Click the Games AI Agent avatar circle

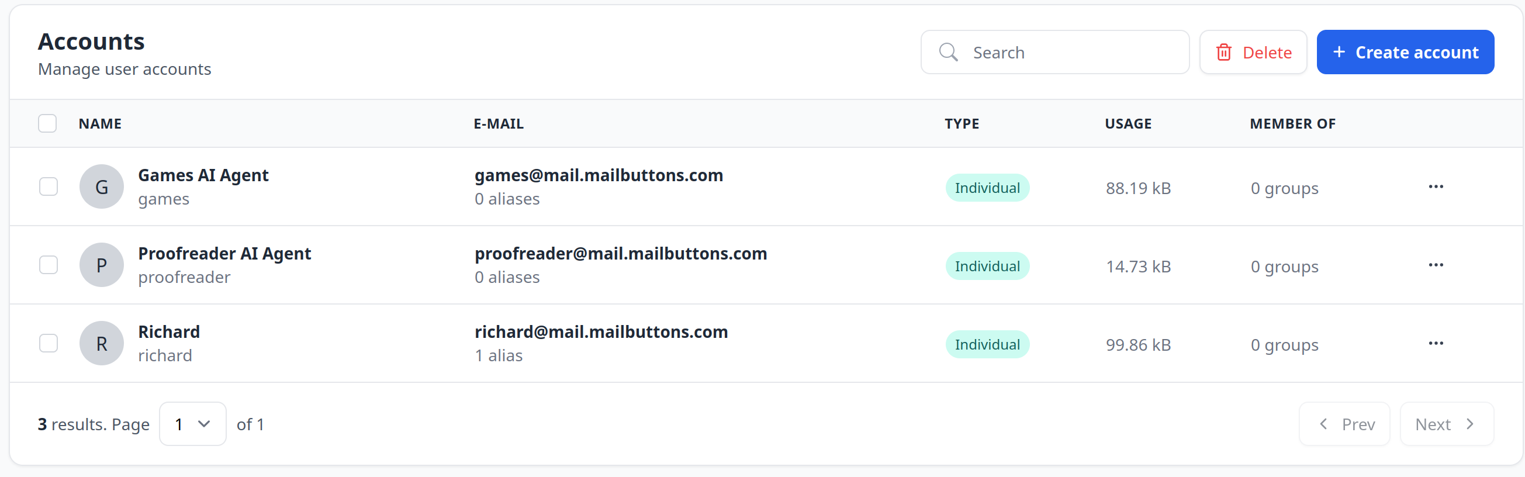(101, 186)
